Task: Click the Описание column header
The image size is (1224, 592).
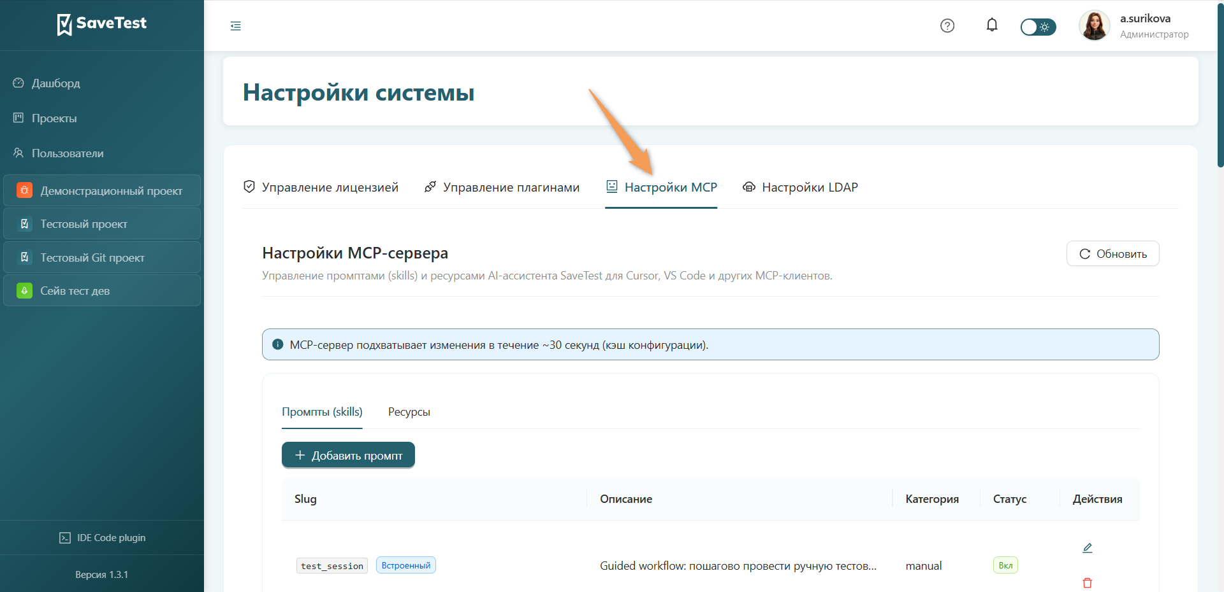Action: [x=626, y=499]
